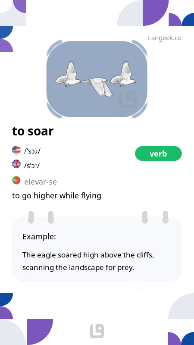
Task: Click the US flag pronunciation icon
Action: click(16, 150)
